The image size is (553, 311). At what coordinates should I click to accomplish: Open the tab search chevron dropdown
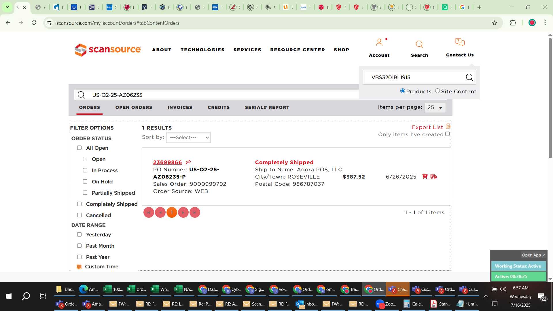[x=7, y=7]
